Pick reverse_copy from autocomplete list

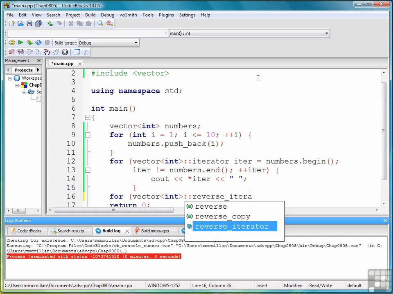tap(223, 216)
